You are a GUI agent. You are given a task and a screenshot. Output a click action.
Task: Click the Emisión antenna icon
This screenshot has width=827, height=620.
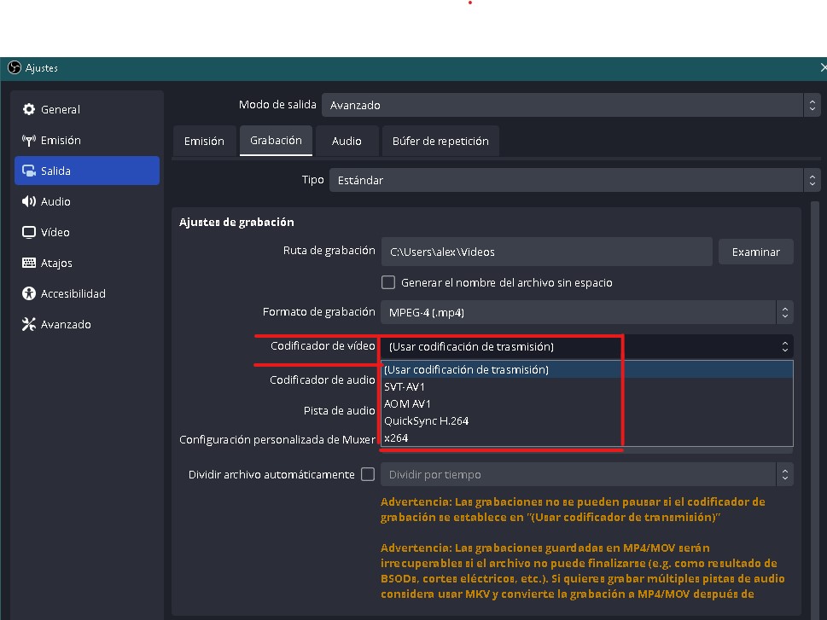point(28,140)
